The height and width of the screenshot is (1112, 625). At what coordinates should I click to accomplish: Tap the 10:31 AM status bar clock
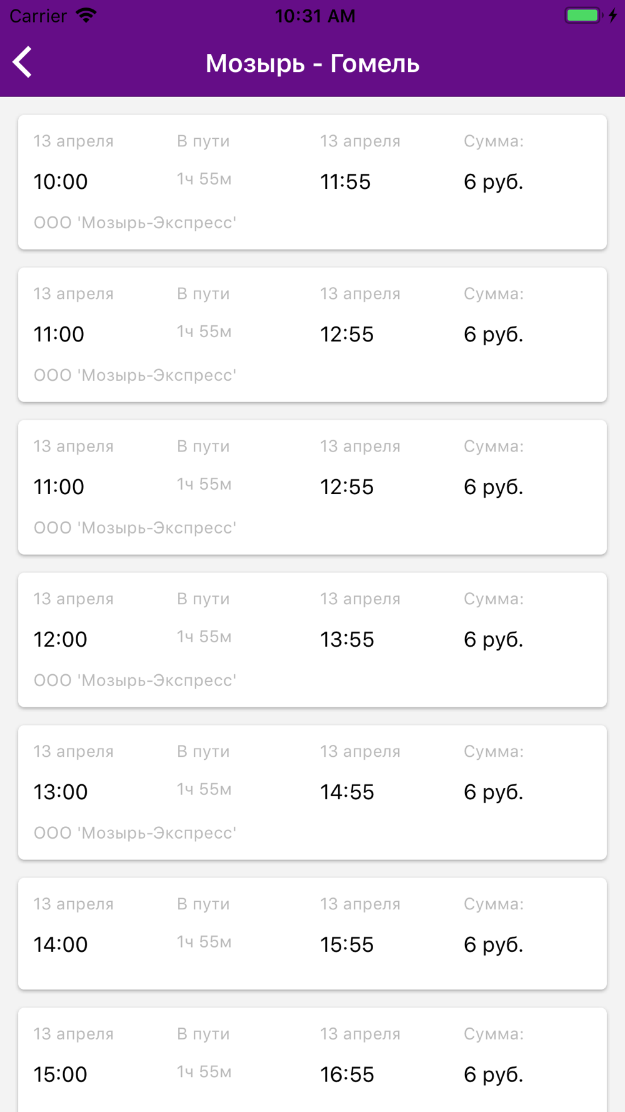coord(315,16)
